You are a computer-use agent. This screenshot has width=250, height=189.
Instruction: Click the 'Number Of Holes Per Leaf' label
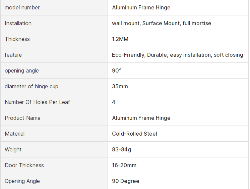[37, 102]
